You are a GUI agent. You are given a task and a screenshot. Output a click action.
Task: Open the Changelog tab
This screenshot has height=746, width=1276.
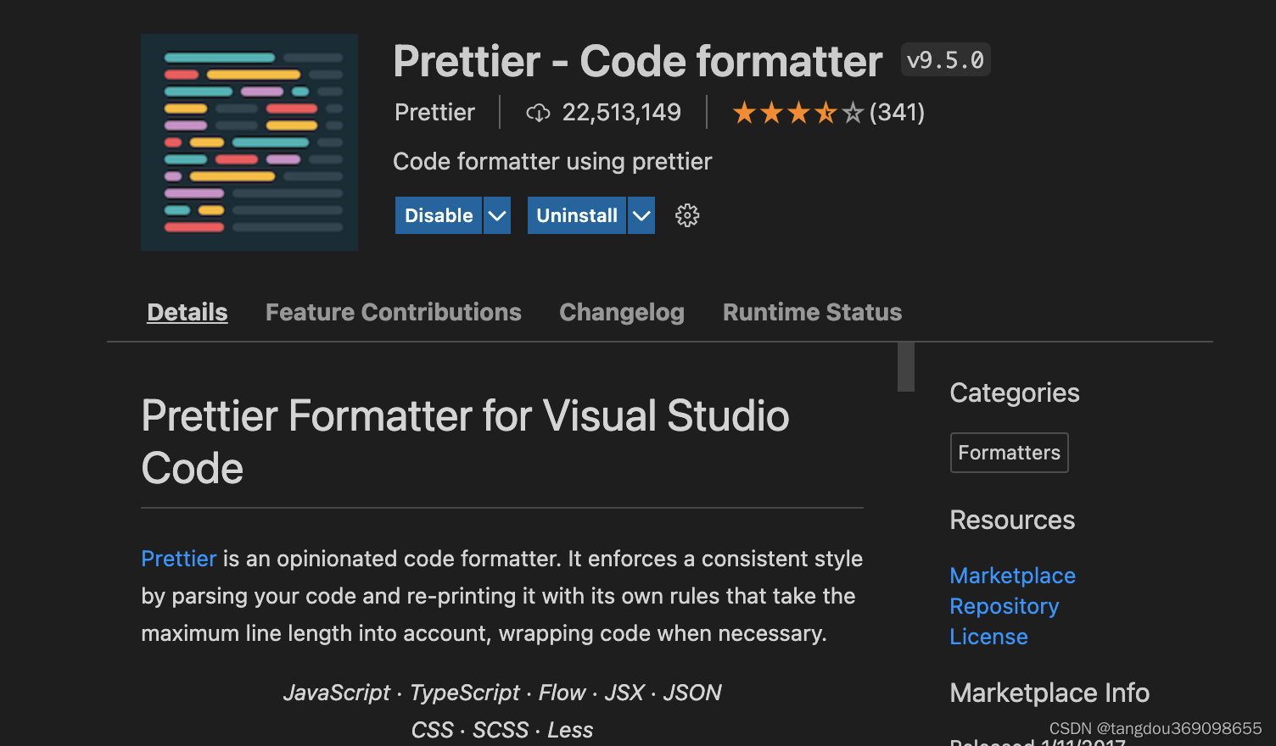pos(621,312)
